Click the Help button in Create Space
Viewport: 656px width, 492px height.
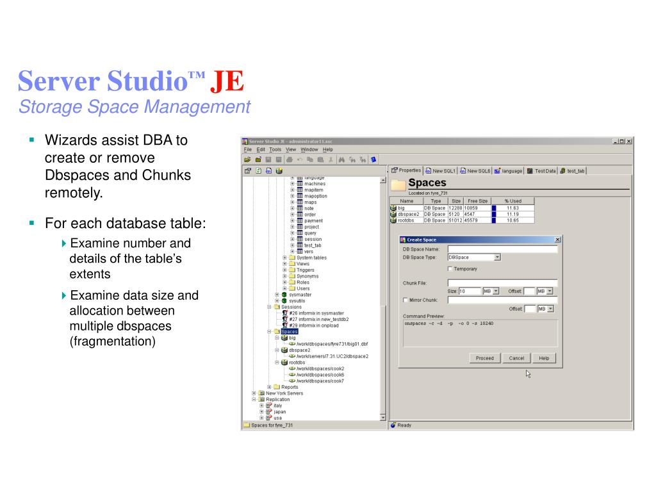click(x=544, y=359)
